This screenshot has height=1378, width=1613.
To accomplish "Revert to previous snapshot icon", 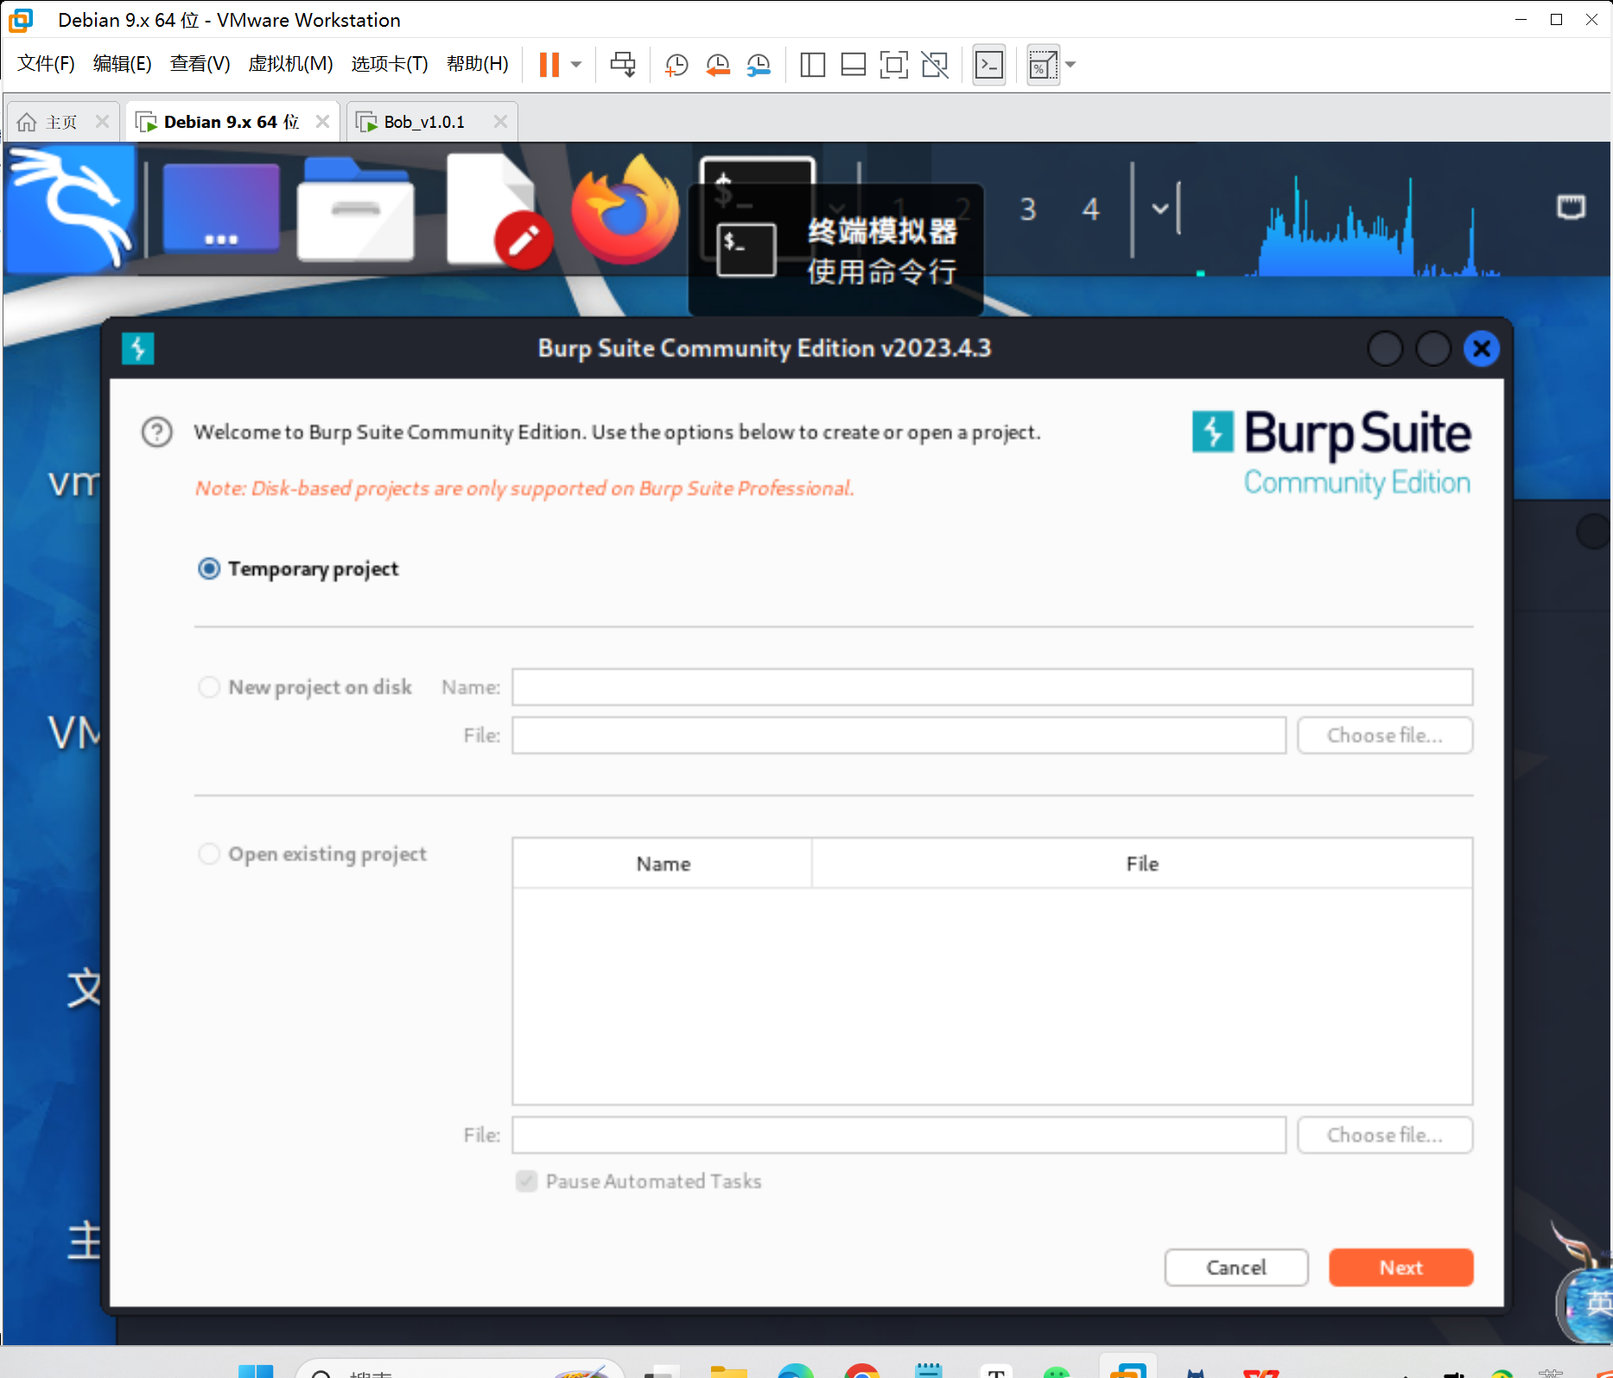I will click(x=717, y=65).
